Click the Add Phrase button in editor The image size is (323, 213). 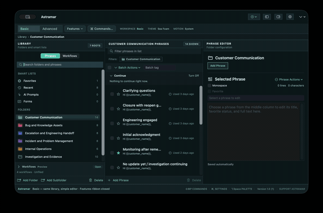[218, 66]
